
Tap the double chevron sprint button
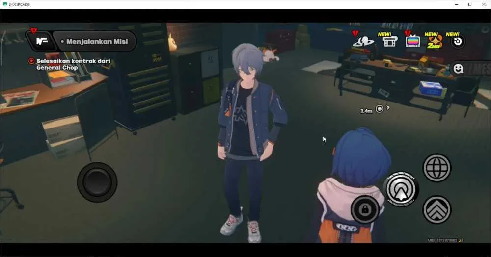[x=437, y=209]
